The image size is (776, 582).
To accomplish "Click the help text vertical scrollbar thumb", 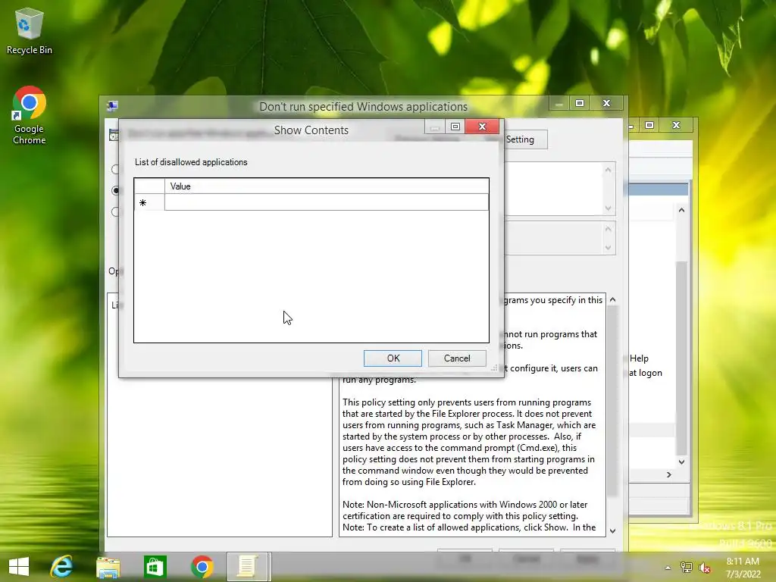I will pos(612,401).
